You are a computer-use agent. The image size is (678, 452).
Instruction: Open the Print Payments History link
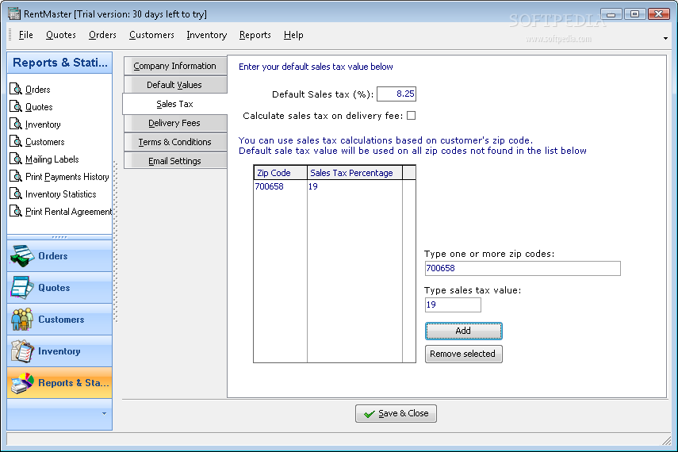pyautogui.click(x=67, y=177)
